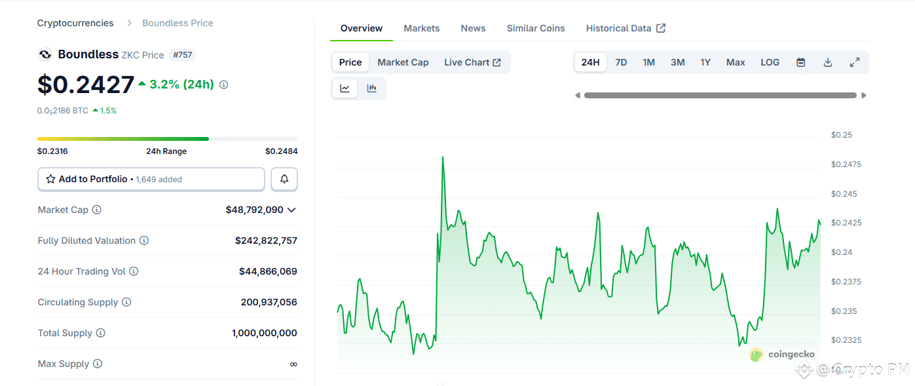Click the info icon beside Market Cap
915x386 pixels.
pyautogui.click(x=97, y=210)
